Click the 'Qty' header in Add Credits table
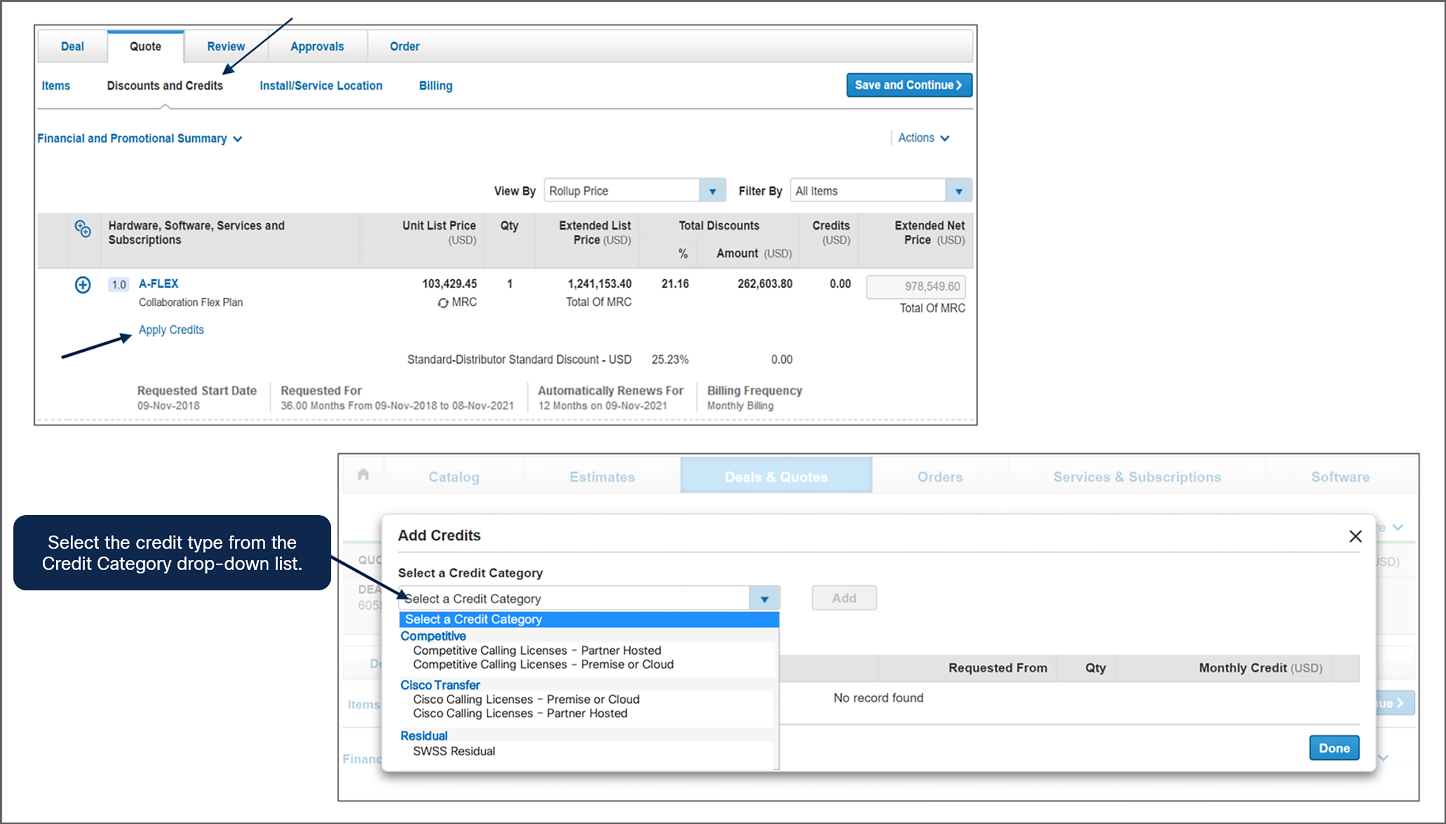Screen dimensions: 1446x824 pos(1095,668)
